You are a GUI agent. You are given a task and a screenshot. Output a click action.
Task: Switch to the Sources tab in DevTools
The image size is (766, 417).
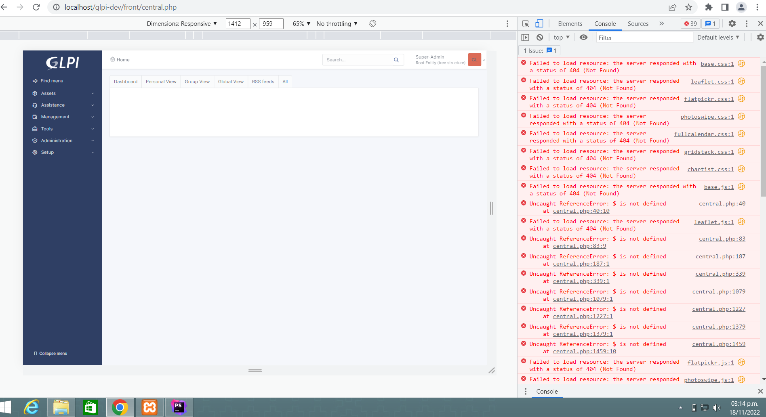[638, 23]
